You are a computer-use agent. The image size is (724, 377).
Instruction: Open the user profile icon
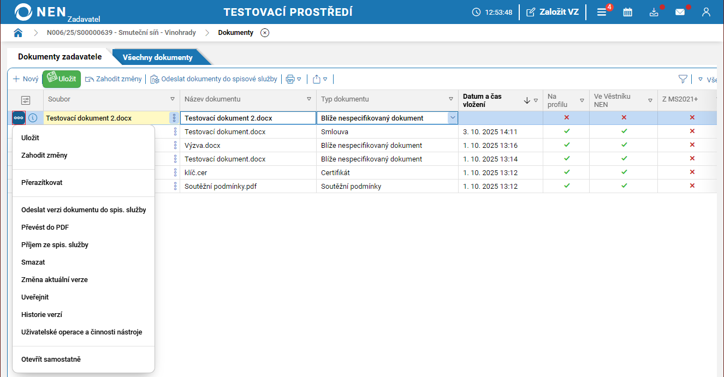click(x=706, y=12)
